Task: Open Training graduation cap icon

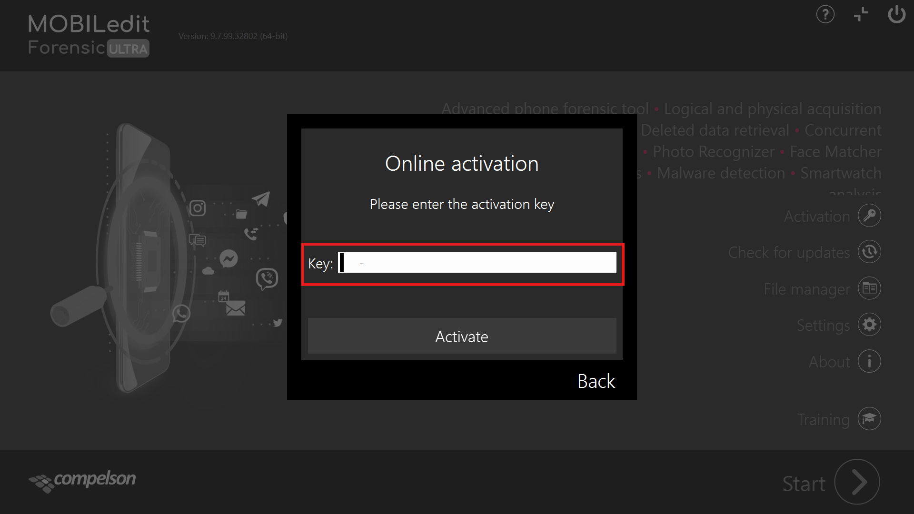Action: point(869,419)
